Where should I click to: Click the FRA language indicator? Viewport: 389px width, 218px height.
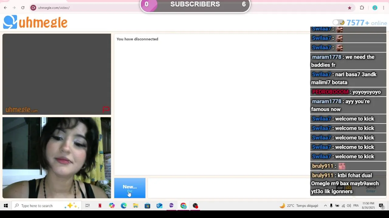(356, 206)
